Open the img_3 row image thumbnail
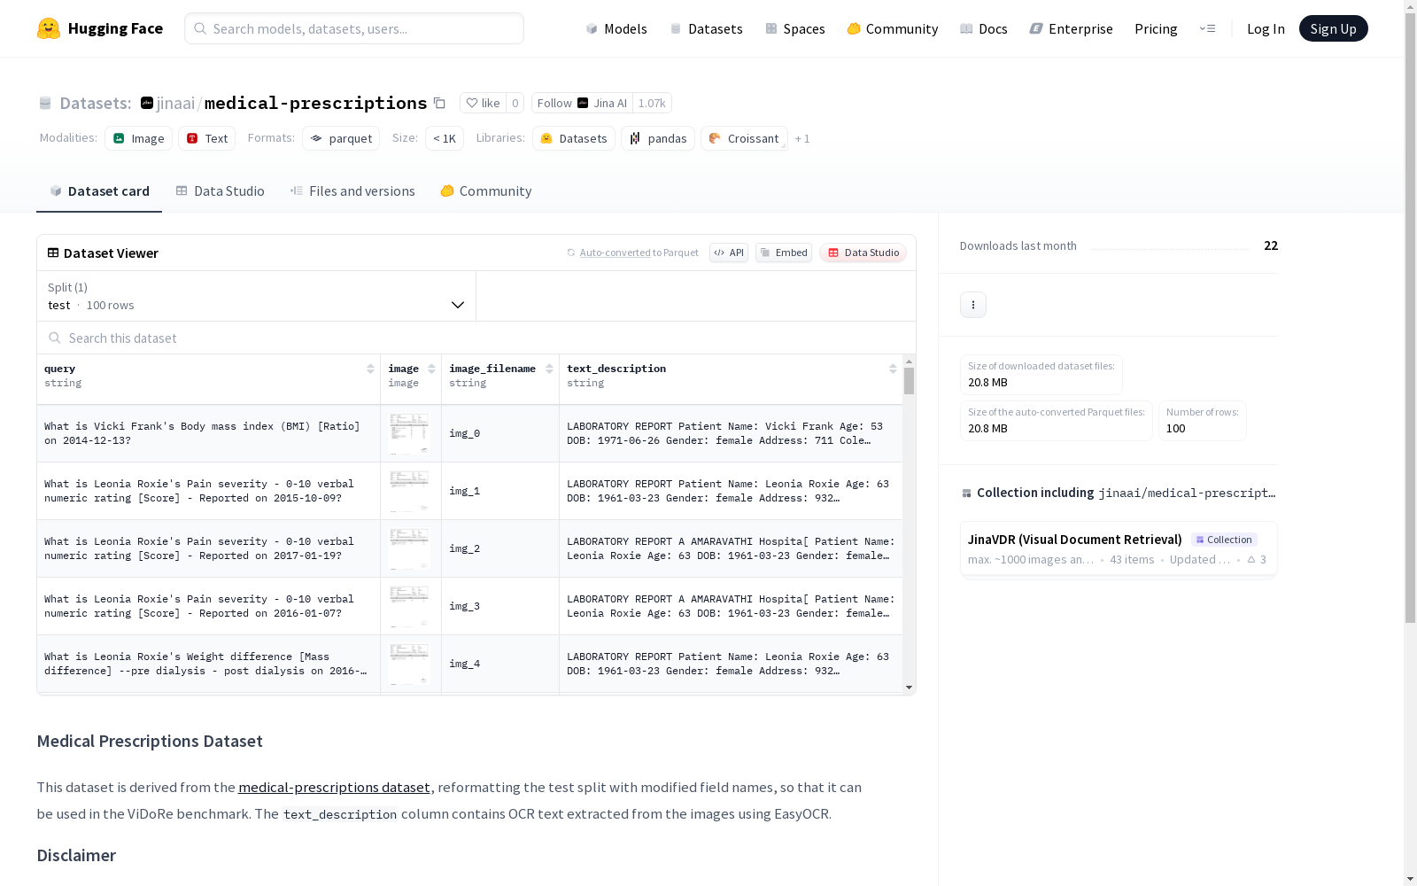The height and width of the screenshot is (886, 1417). [x=409, y=606]
